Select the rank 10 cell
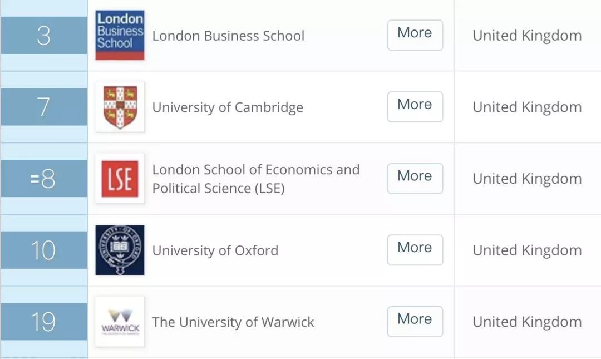The image size is (601, 359). point(43,250)
